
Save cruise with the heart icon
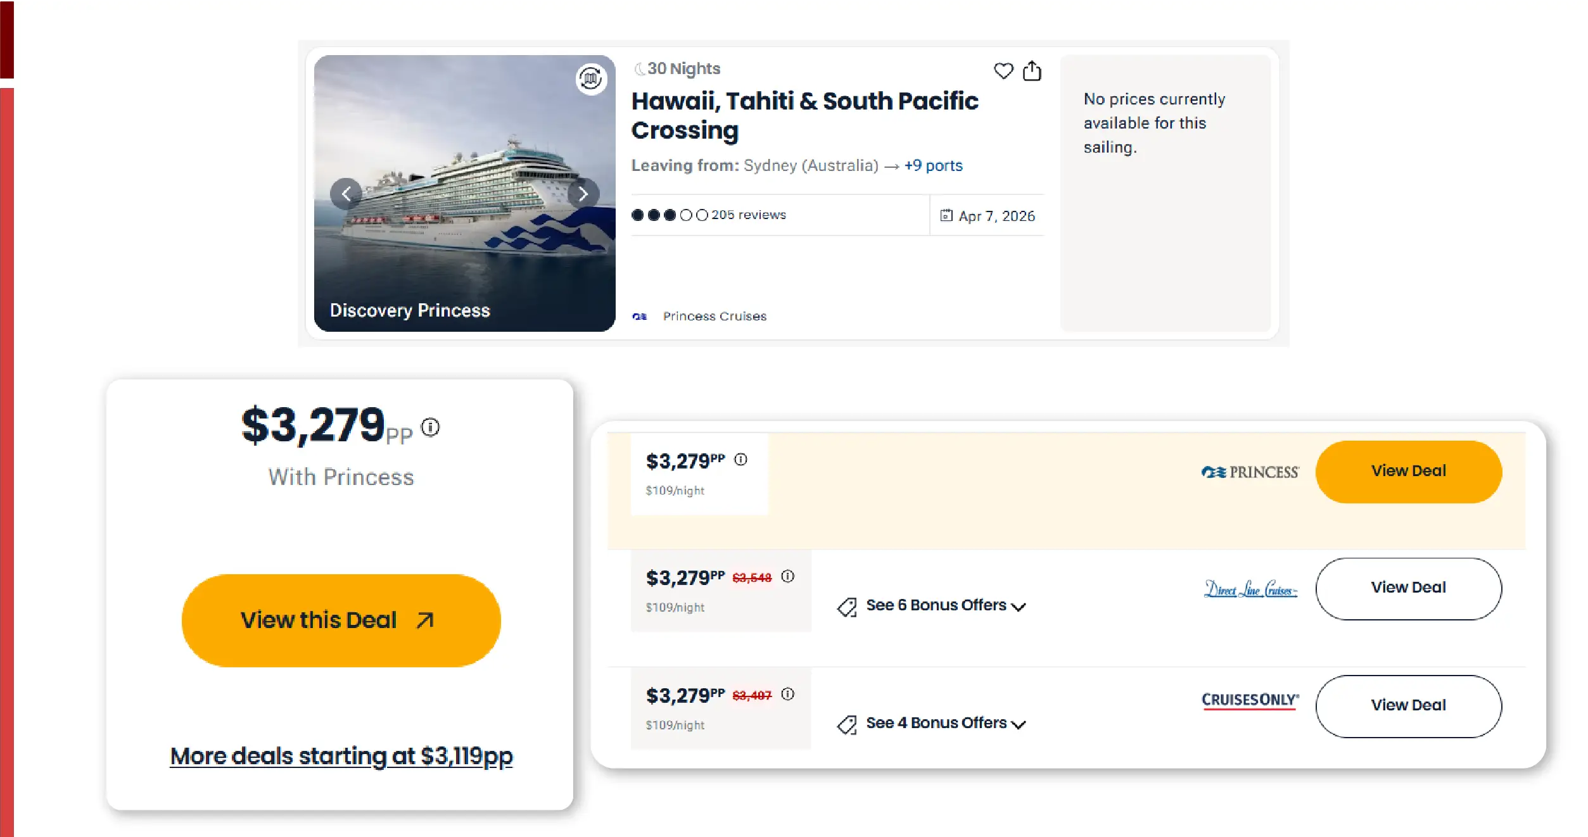pyautogui.click(x=1003, y=71)
